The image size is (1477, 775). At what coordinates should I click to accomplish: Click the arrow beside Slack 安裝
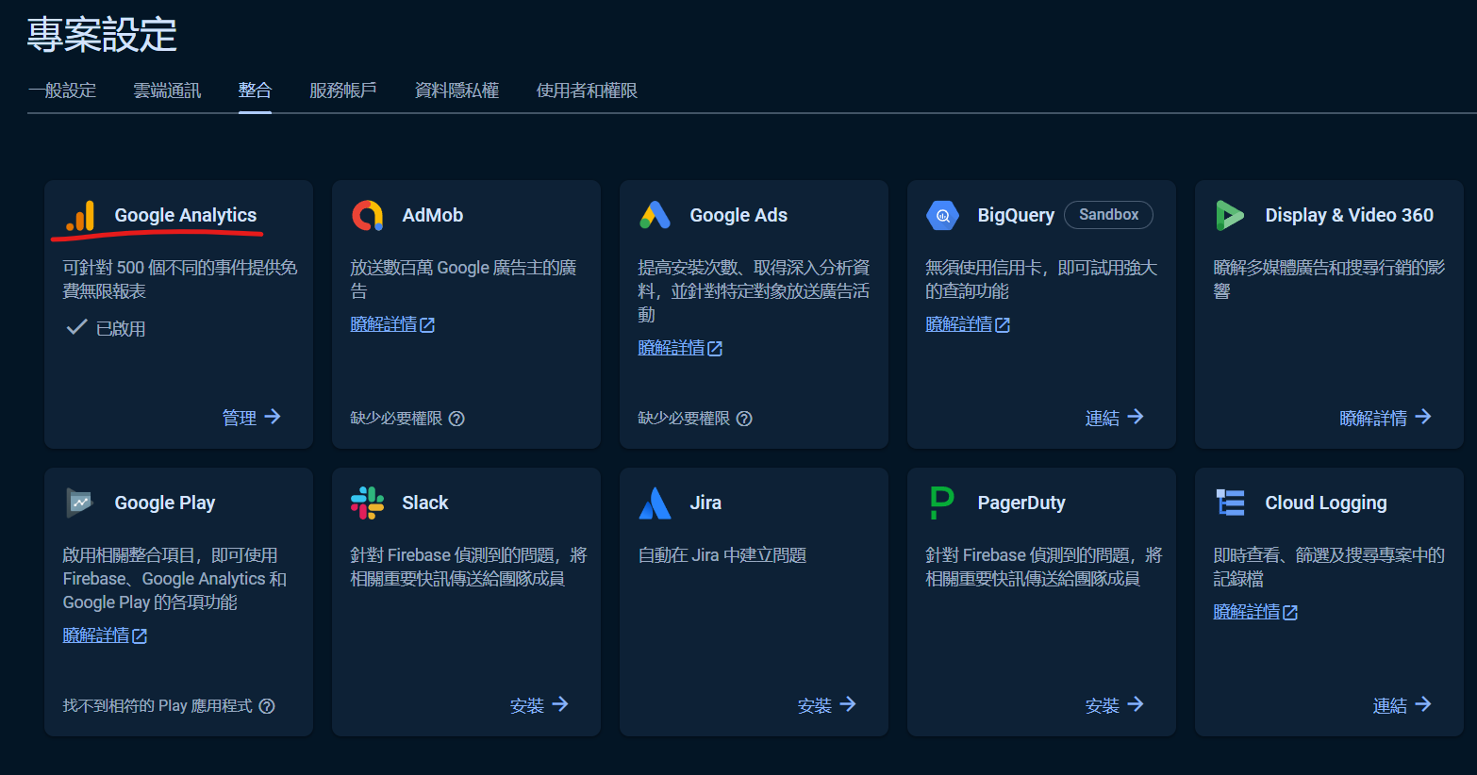pos(560,704)
